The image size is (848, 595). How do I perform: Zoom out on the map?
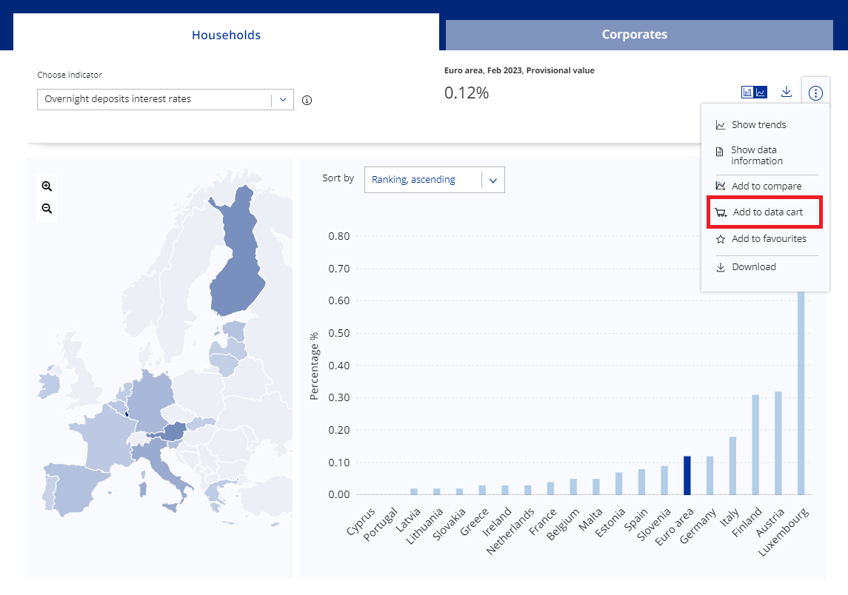click(x=47, y=209)
